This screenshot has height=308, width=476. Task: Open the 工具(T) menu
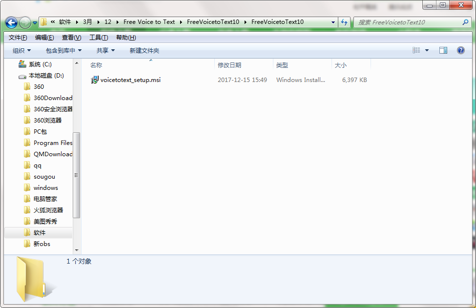(98, 37)
